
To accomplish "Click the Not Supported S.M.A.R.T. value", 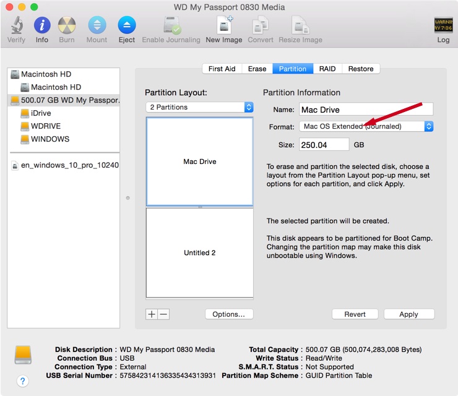I will (x=329, y=367).
